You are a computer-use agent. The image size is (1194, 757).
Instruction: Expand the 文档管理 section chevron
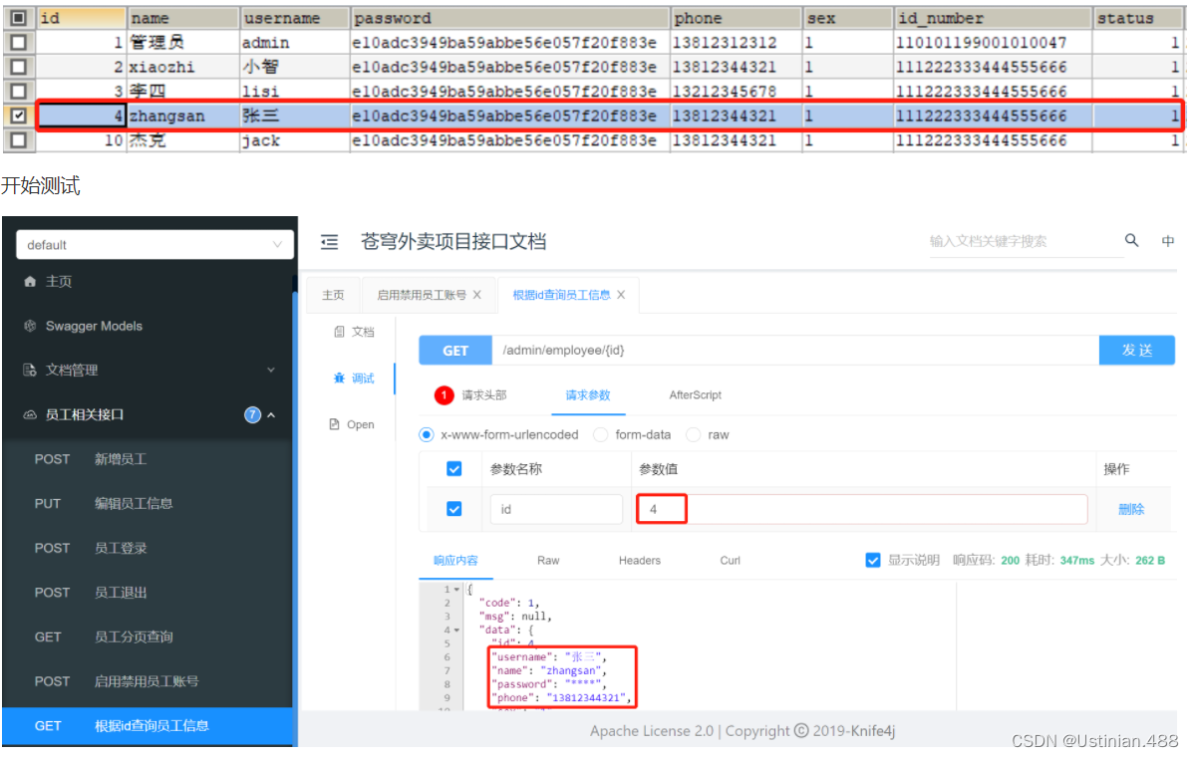coord(271,369)
